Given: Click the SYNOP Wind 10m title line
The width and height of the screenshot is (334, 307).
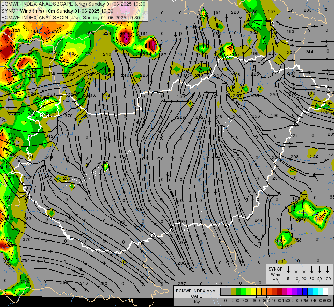Looking at the screenshot, I should [x=57, y=11].
